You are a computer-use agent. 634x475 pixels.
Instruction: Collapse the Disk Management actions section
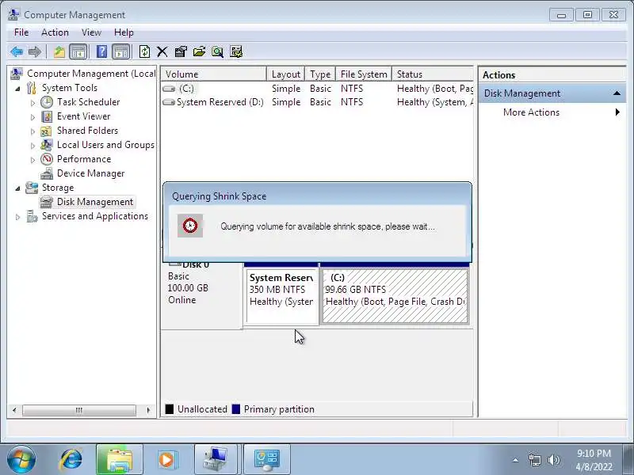click(x=617, y=93)
